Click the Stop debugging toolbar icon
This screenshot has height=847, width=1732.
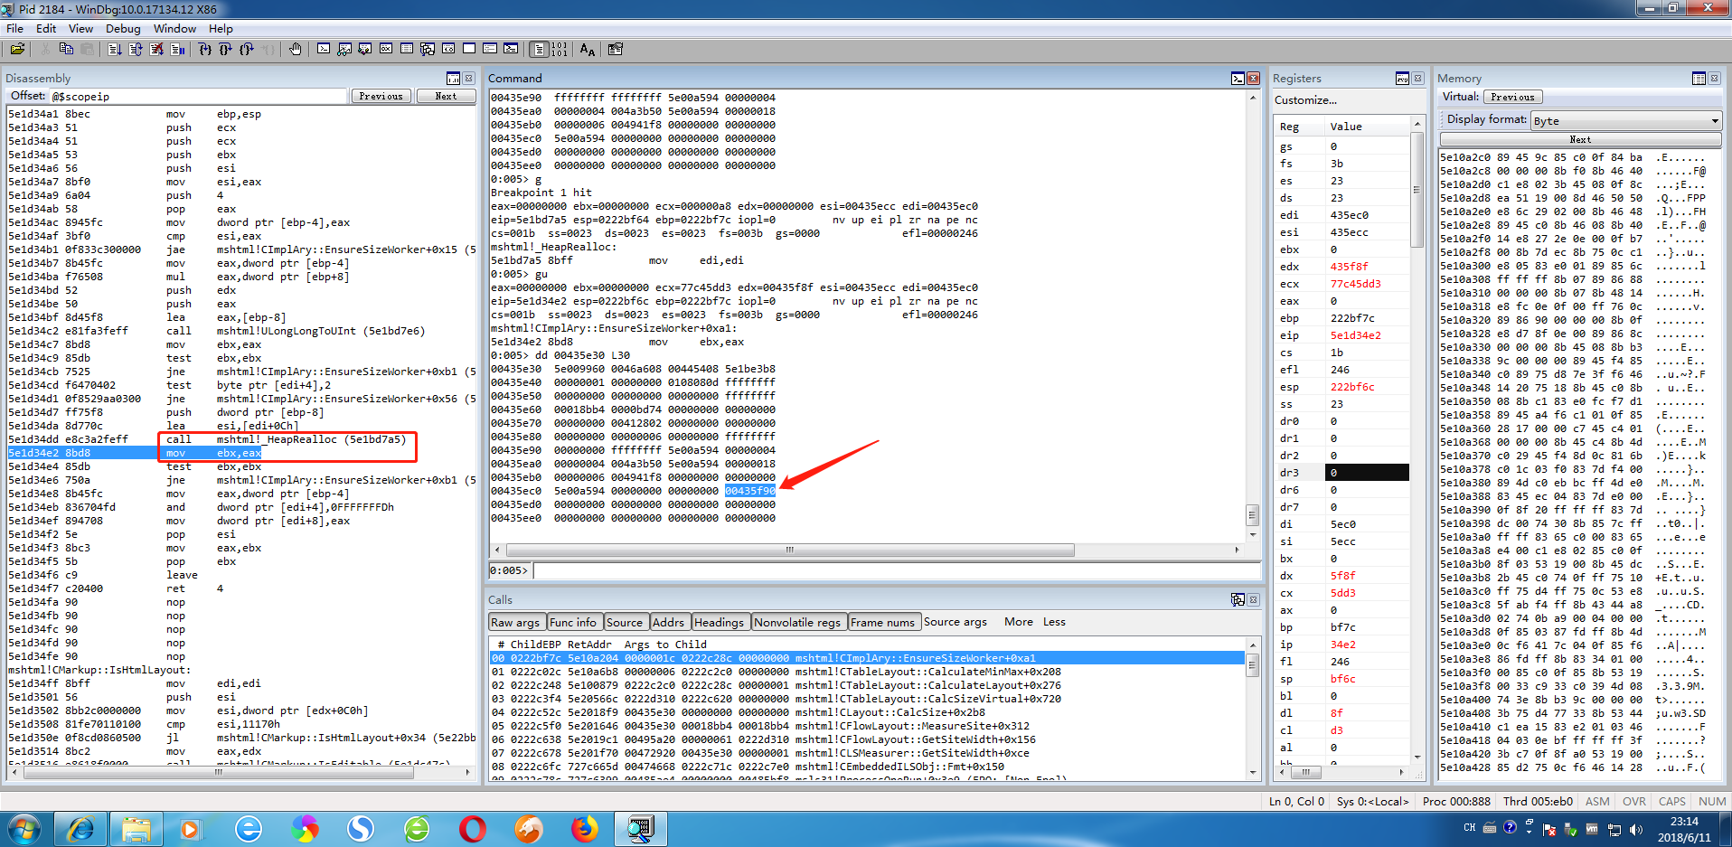pos(156,49)
